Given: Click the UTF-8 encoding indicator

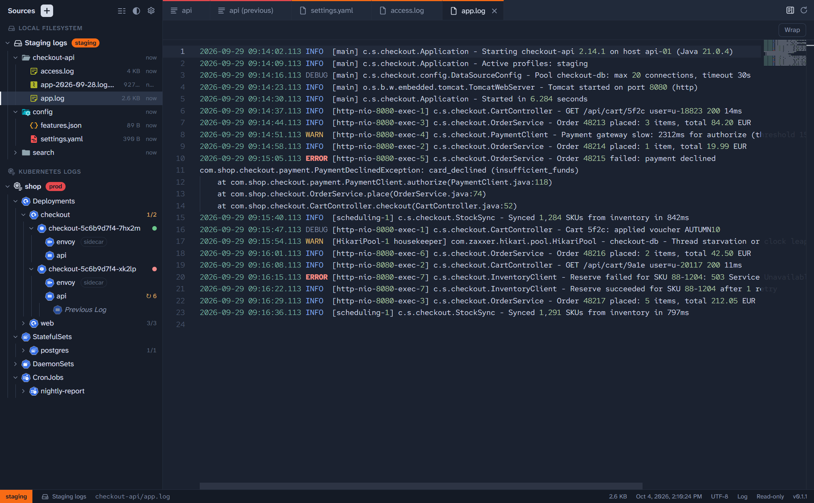Looking at the screenshot, I should coord(719,497).
